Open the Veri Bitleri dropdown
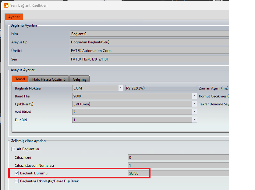The image size is (255, 190). [194, 112]
